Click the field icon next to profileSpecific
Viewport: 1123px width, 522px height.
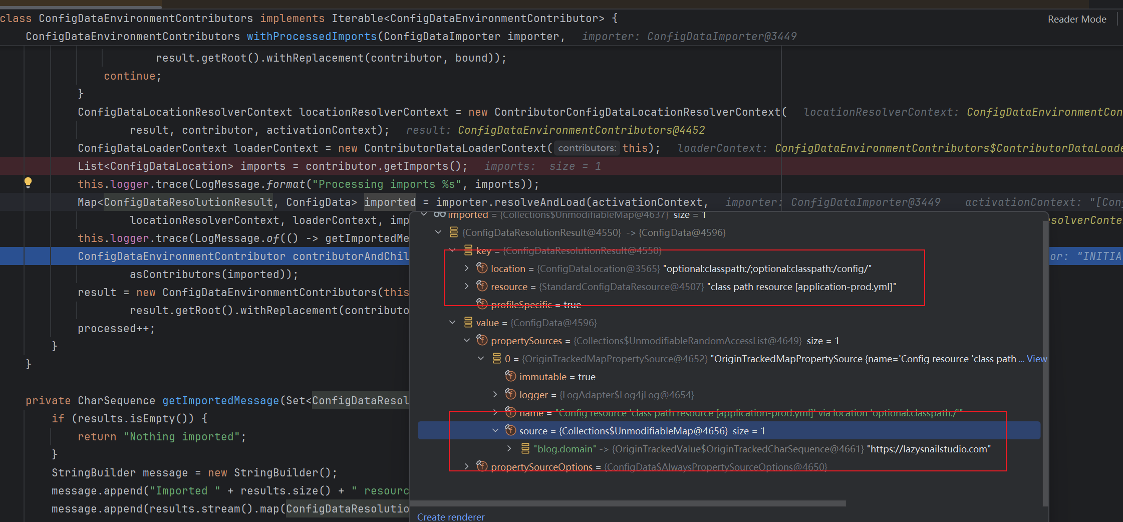(x=482, y=304)
